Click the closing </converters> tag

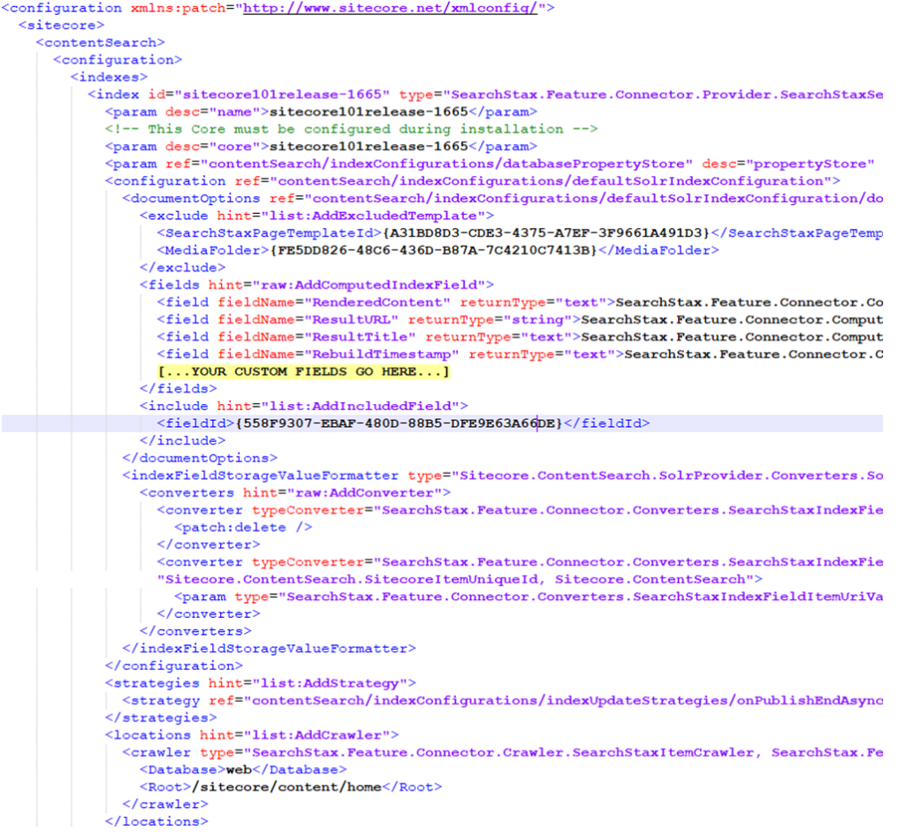tap(195, 631)
